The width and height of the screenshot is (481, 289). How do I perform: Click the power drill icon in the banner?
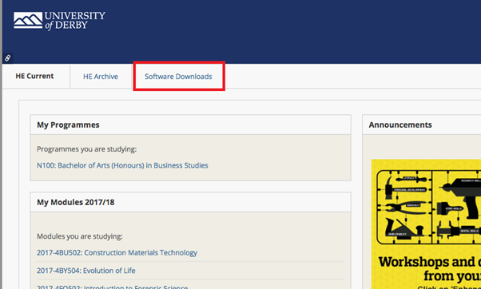tap(462, 195)
